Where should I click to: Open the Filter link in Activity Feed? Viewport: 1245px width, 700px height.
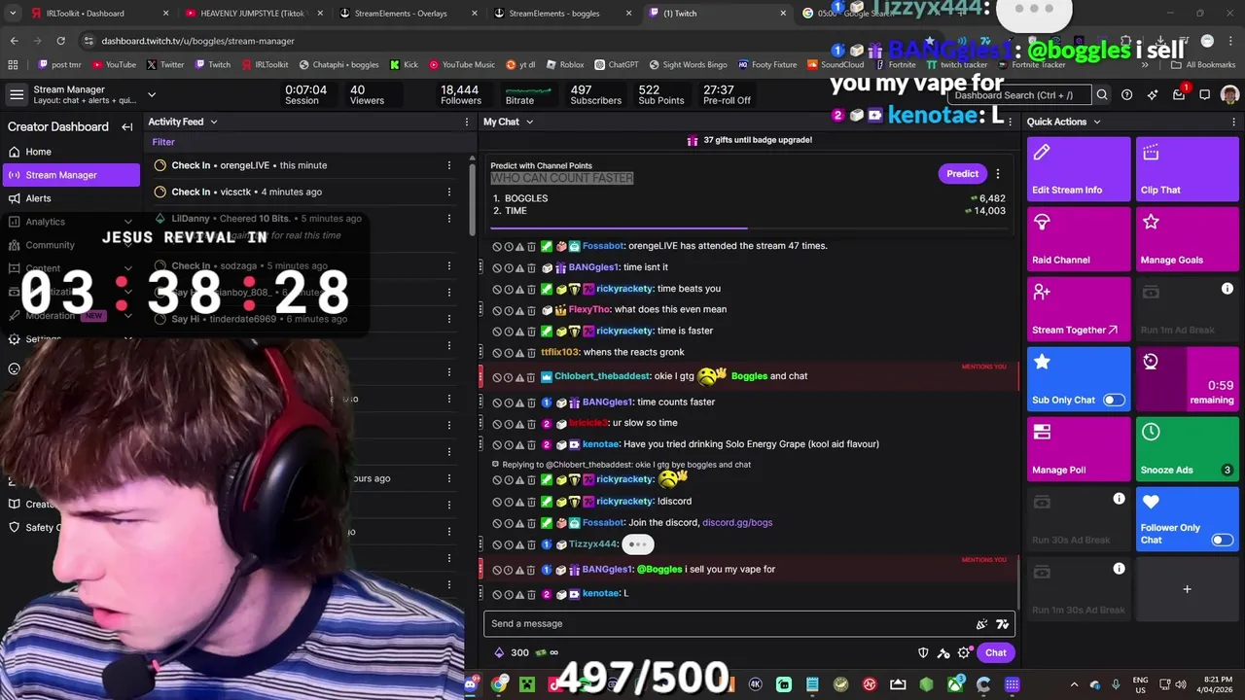click(163, 142)
